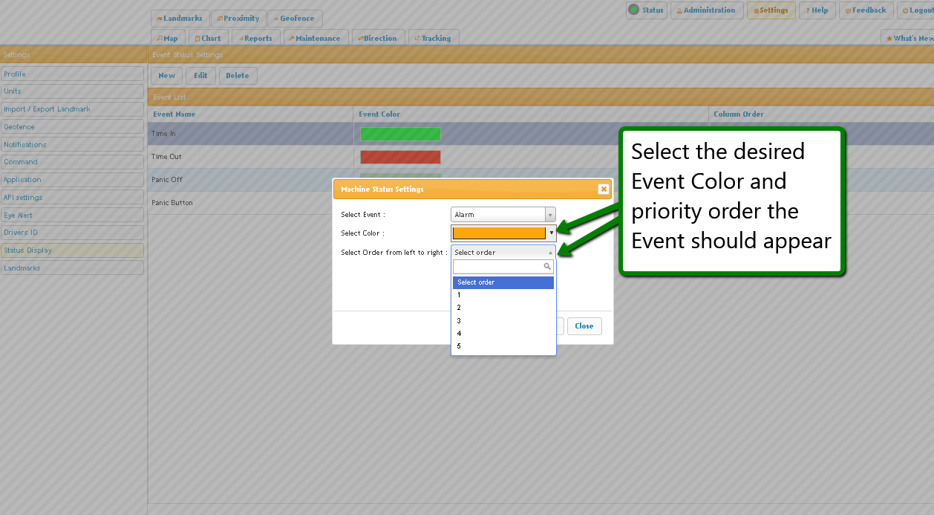Viewport: 934px width, 515px height.
Task: Close the Machine Status Settings dialog
Action: click(x=604, y=190)
